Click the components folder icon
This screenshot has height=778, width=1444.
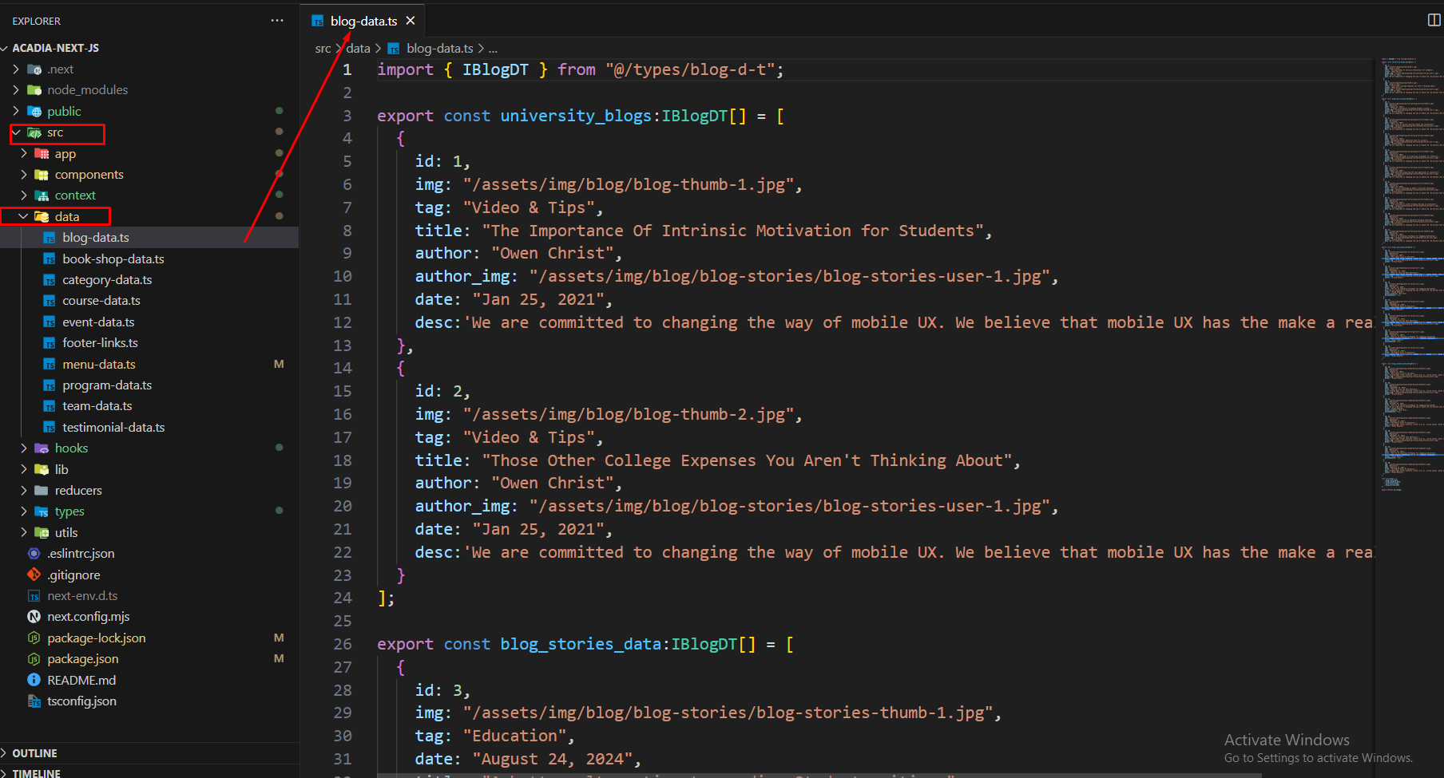pos(42,175)
